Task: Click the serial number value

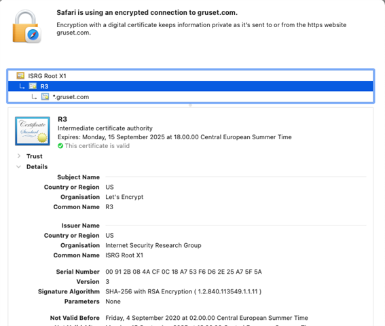Action: point(183,272)
